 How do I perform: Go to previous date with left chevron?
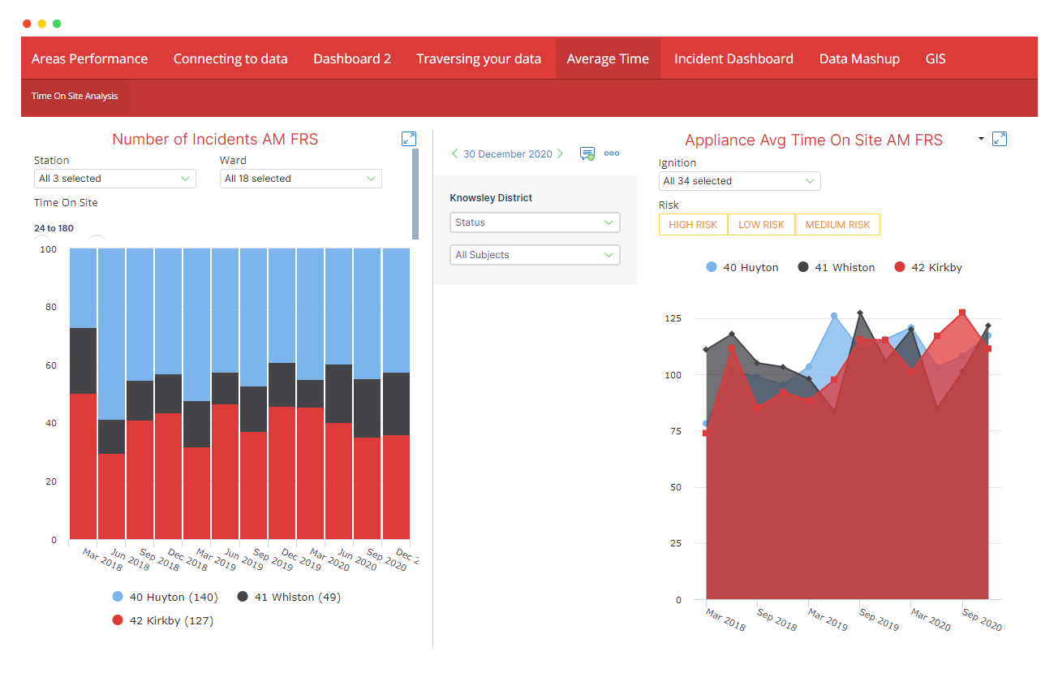(x=454, y=153)
